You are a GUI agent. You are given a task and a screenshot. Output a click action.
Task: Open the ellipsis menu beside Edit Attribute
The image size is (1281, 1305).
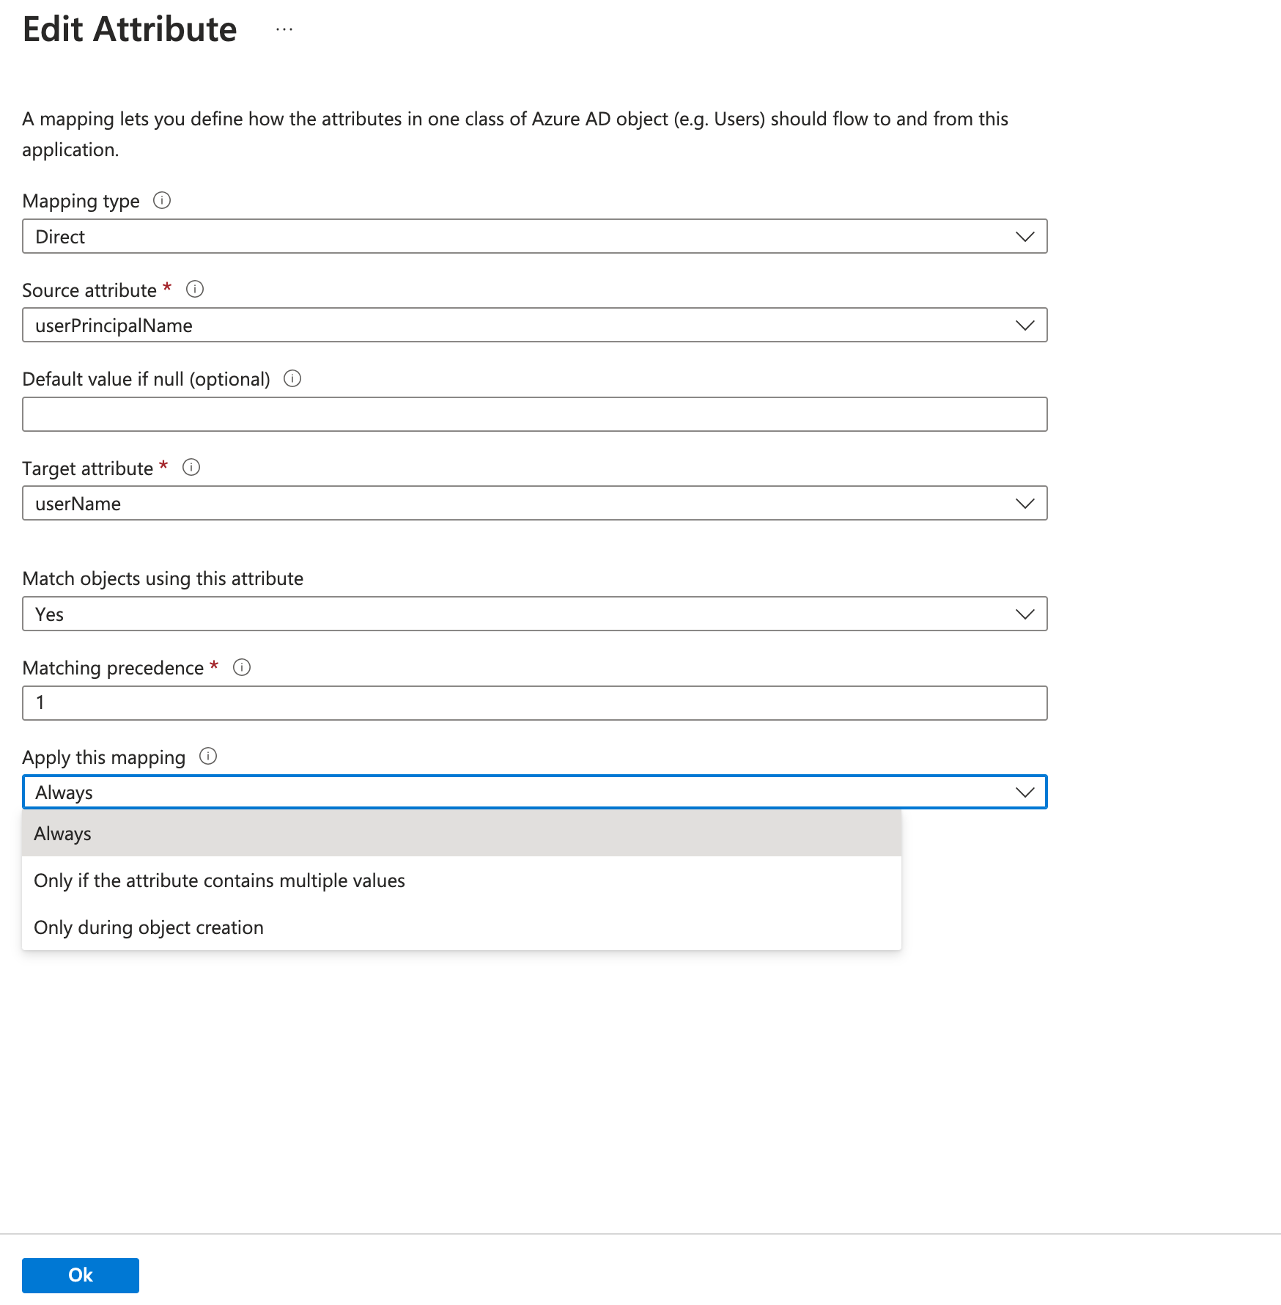pos(284,30)
